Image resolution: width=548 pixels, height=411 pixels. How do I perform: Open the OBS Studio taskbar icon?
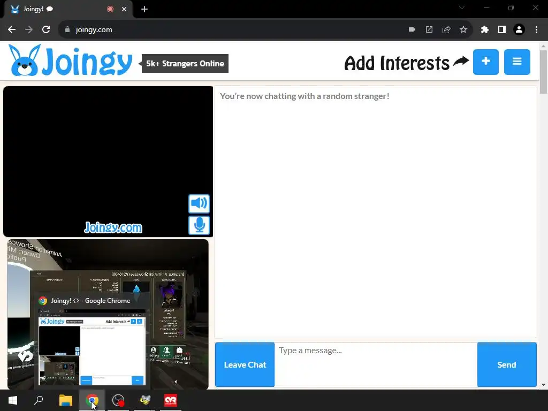pos(118,400)
